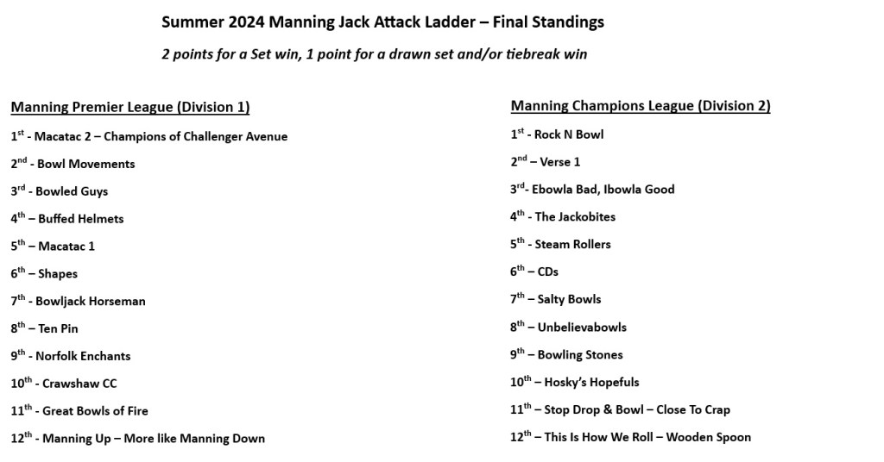The image size is (884, 462).
Task: Click This Is How We Roll line
Action: [631, 437]
